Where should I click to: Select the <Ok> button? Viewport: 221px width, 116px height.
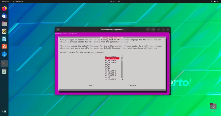click(x=91, y=85)
